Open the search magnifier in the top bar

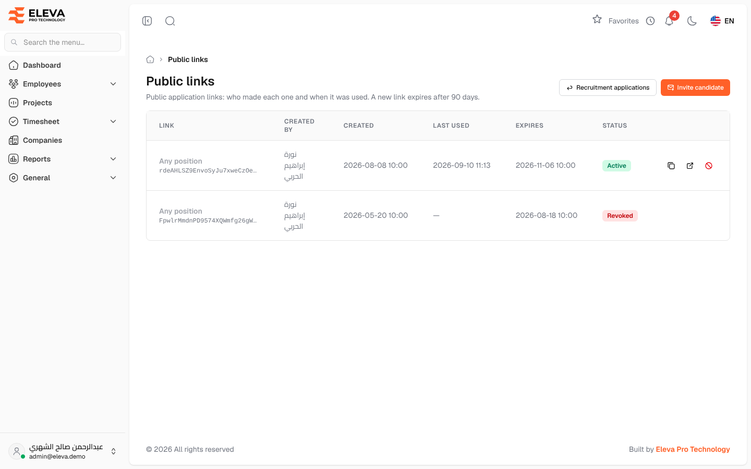pyautogui.click(x=170, y=21)
